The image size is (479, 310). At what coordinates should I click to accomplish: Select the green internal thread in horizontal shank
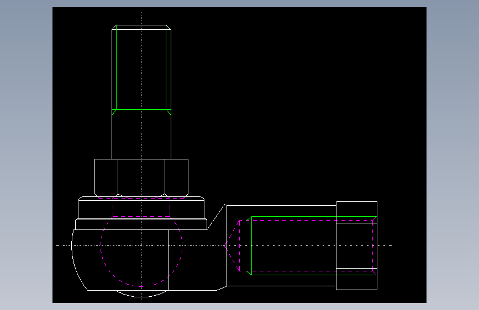point(312,245)
